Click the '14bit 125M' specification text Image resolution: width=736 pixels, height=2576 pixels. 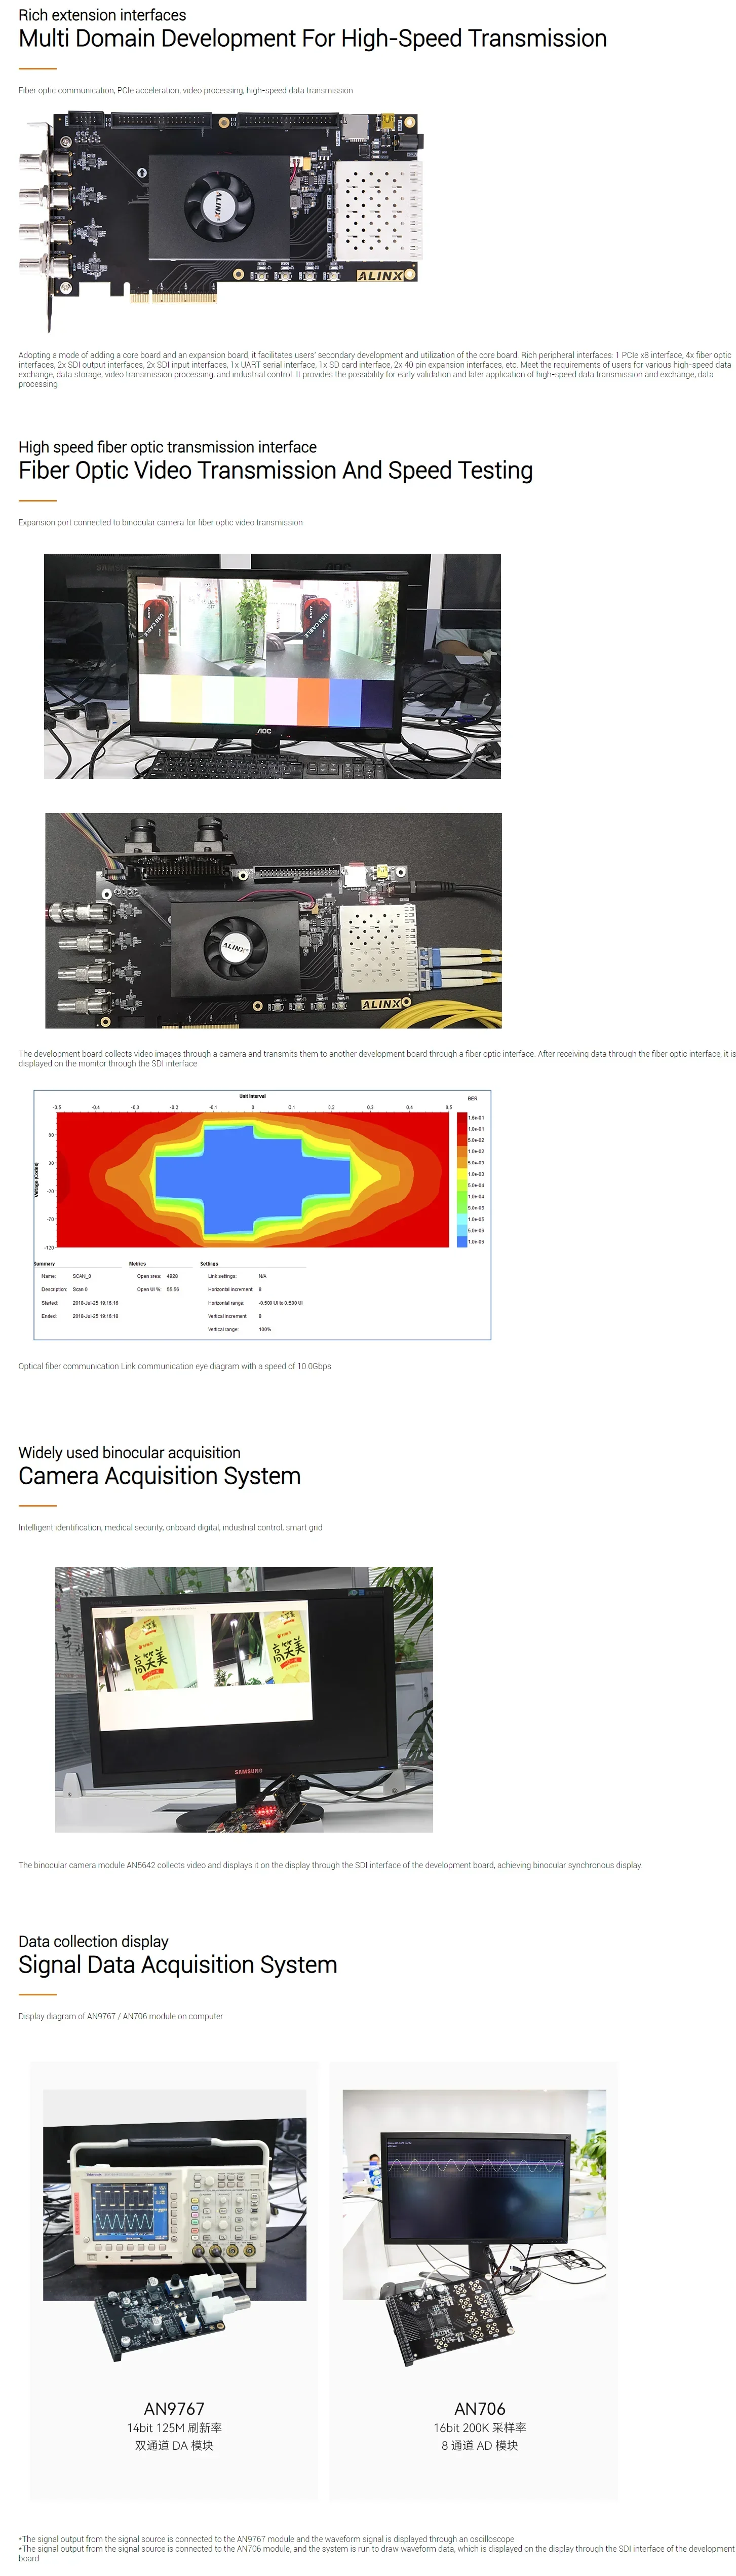click(x=174, y=2428)
